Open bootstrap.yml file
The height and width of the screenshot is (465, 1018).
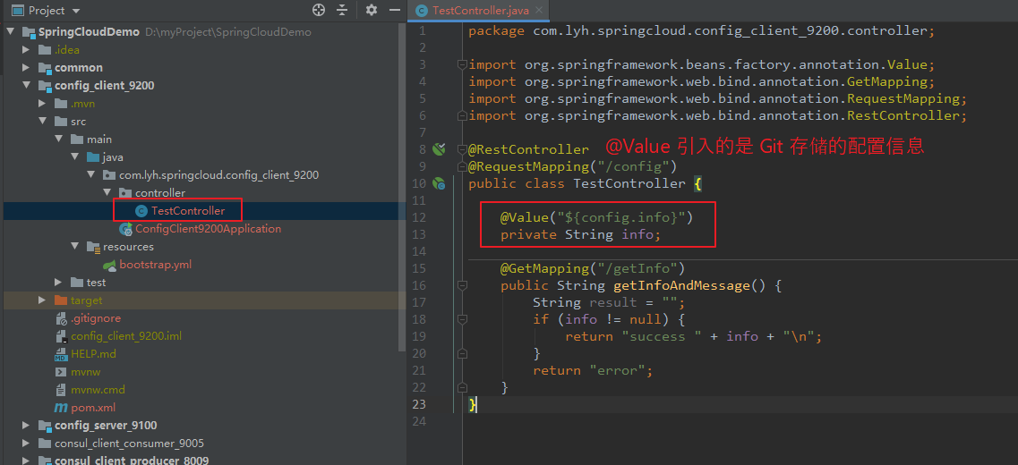tap(156, 265)
